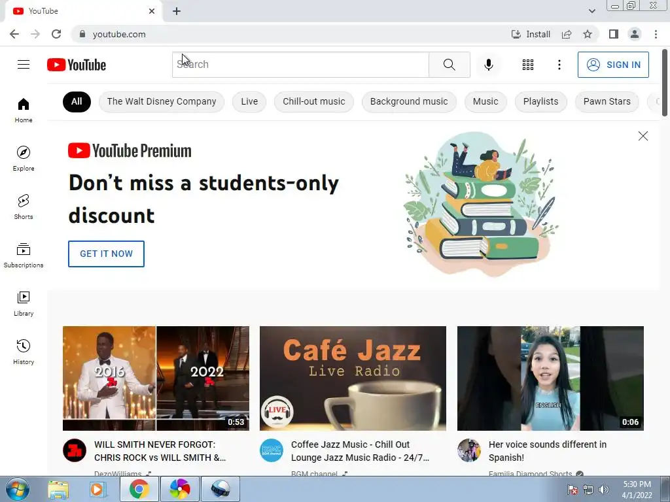The width and height of the screenshot is (670, 502).
Task: Click the Familia Diamond Shorts channel avatar
Action: click(x=468, y=450)
